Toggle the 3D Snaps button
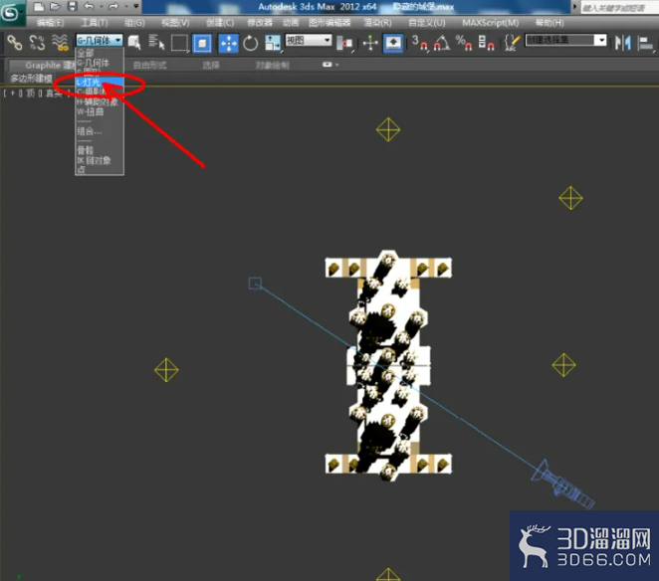 pos(420,43)
